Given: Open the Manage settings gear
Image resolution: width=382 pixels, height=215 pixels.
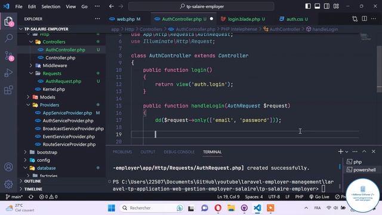Looking at the screenshot, I should tap(8, 184).
